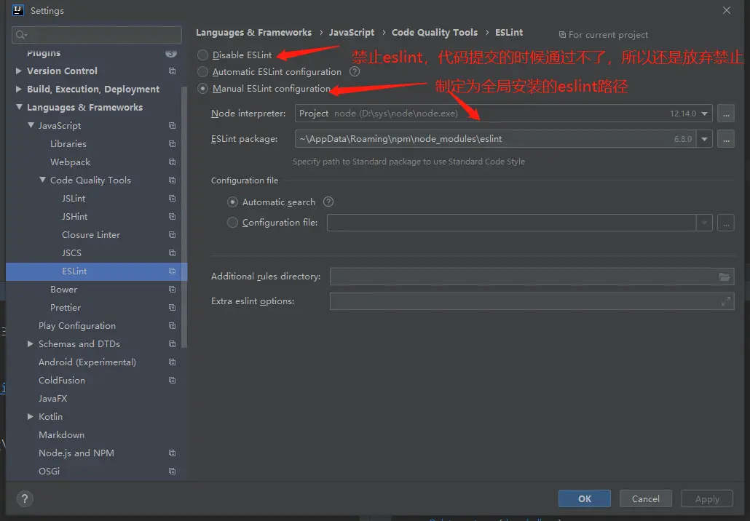The image size is (750, 521).
Task: Select Automatic ESLint configuration option
Action: 203,72
